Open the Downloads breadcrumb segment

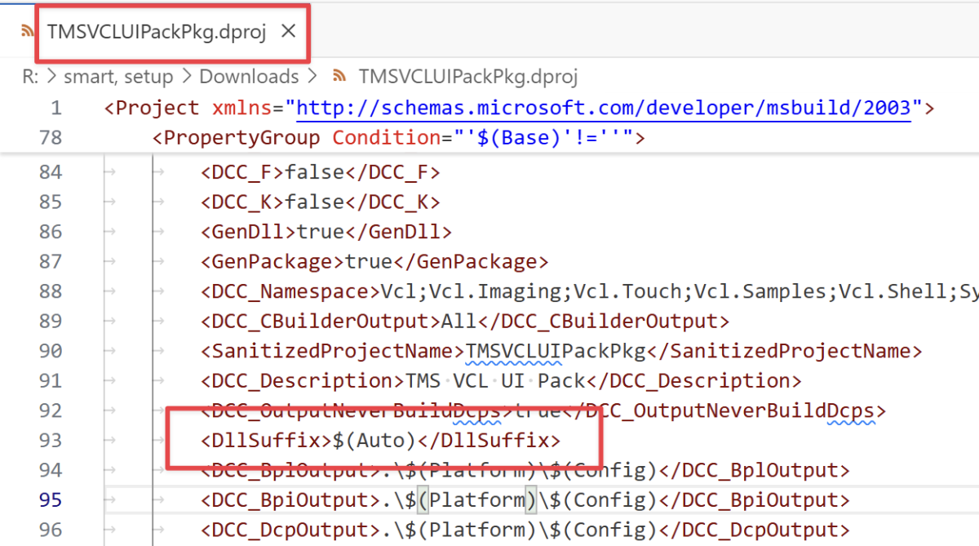(x=249, y=77)
